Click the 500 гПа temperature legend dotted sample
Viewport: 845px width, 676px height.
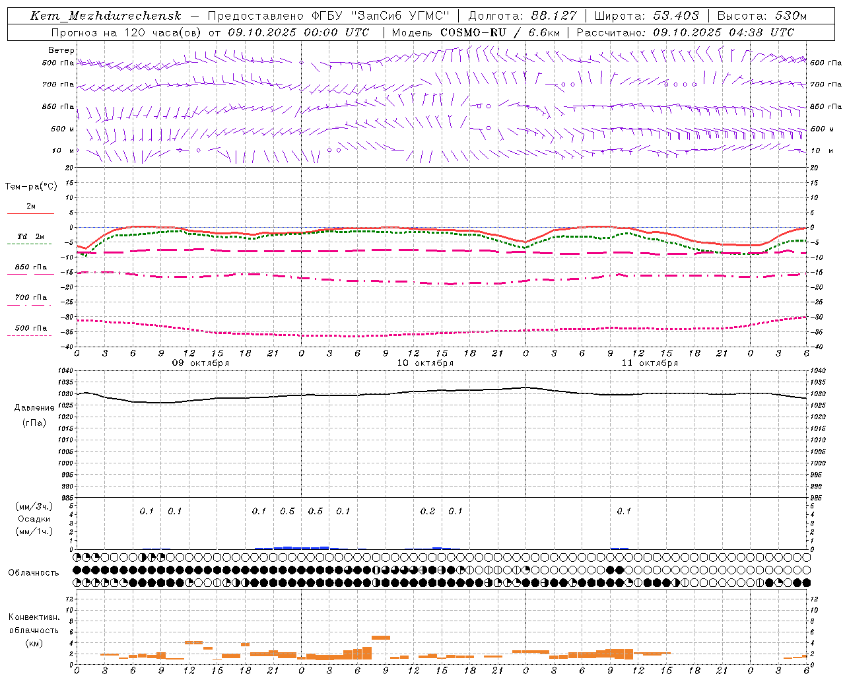(x=30, y=335)
